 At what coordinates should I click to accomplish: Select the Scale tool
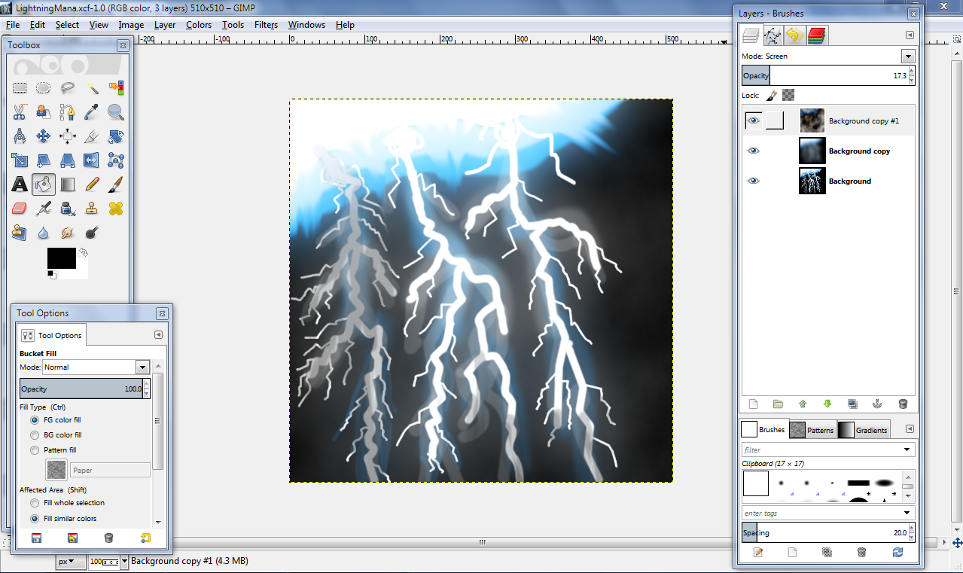click(x=20, y=160)
